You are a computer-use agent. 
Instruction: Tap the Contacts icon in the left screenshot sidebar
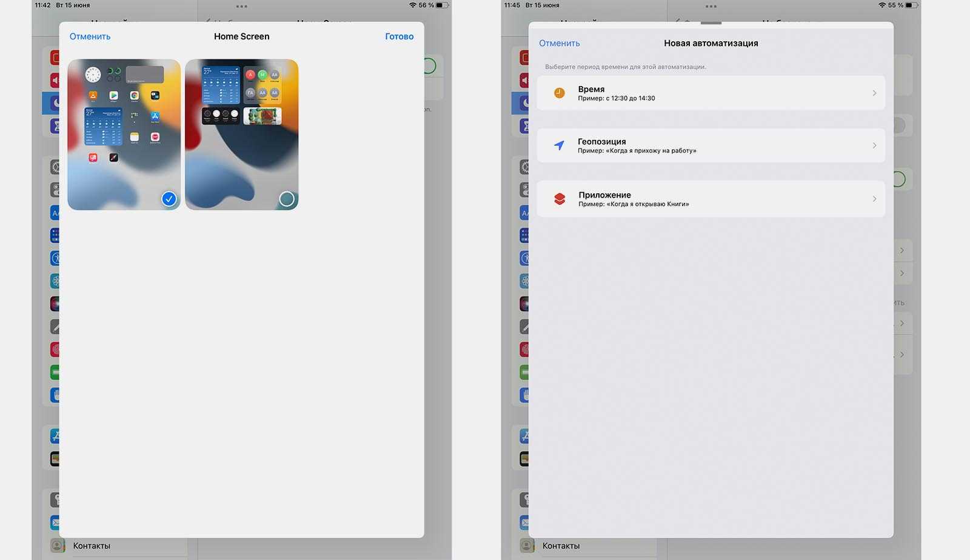[x=58, y=545]
